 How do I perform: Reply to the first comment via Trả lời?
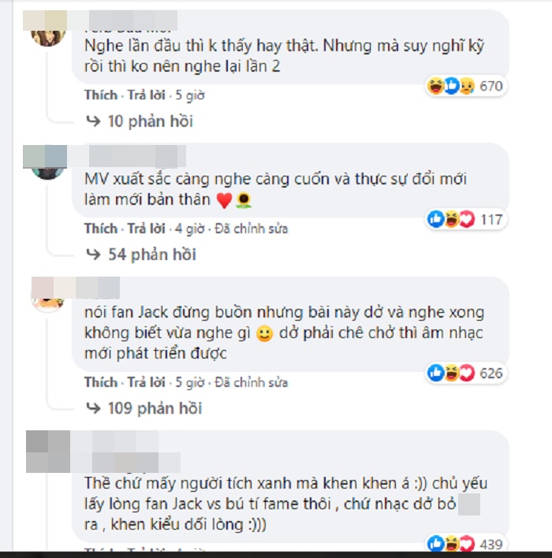(x=147, y=95)
